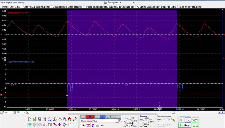Open the Файл menu

tap(3, 2)
